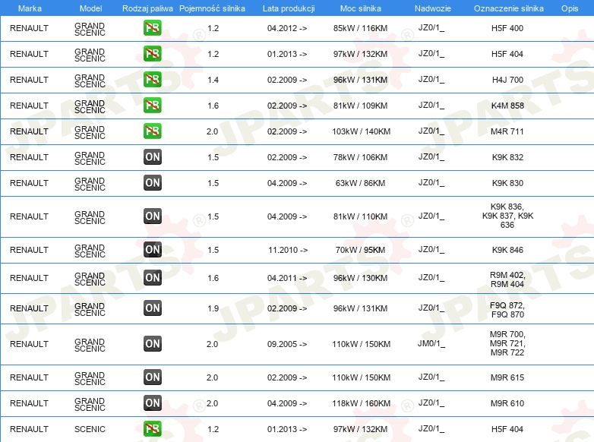Click GRAND SCENIC model in K9K 846 row
The width and height of the screenshot is (594, 442).
(90, 251)
